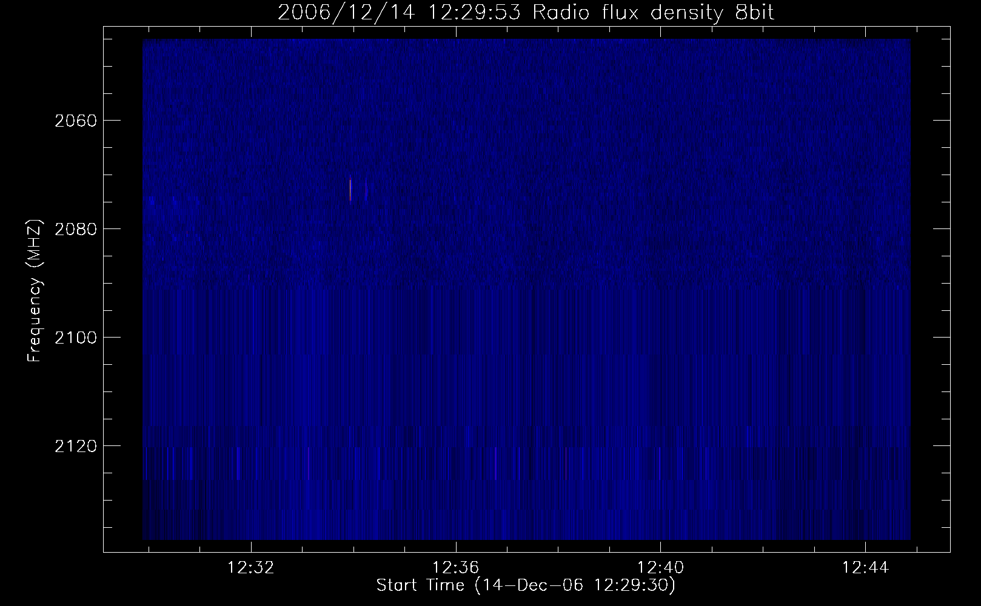Click the 12:32 time tick label
The width and height of the screenshot is (981, 606).
[251, 568]
